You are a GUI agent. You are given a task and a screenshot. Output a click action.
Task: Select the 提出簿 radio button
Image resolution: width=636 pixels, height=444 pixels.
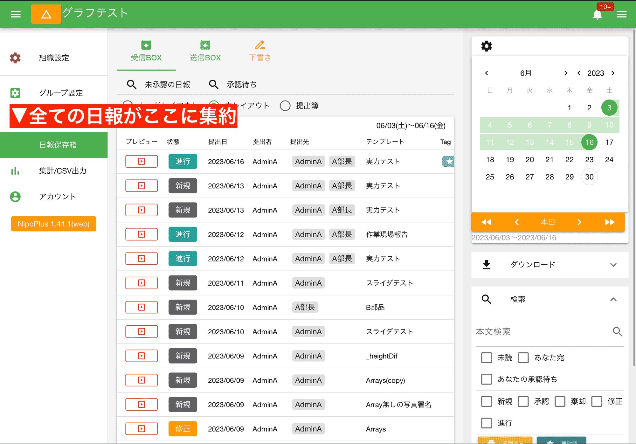pos(285,105)
